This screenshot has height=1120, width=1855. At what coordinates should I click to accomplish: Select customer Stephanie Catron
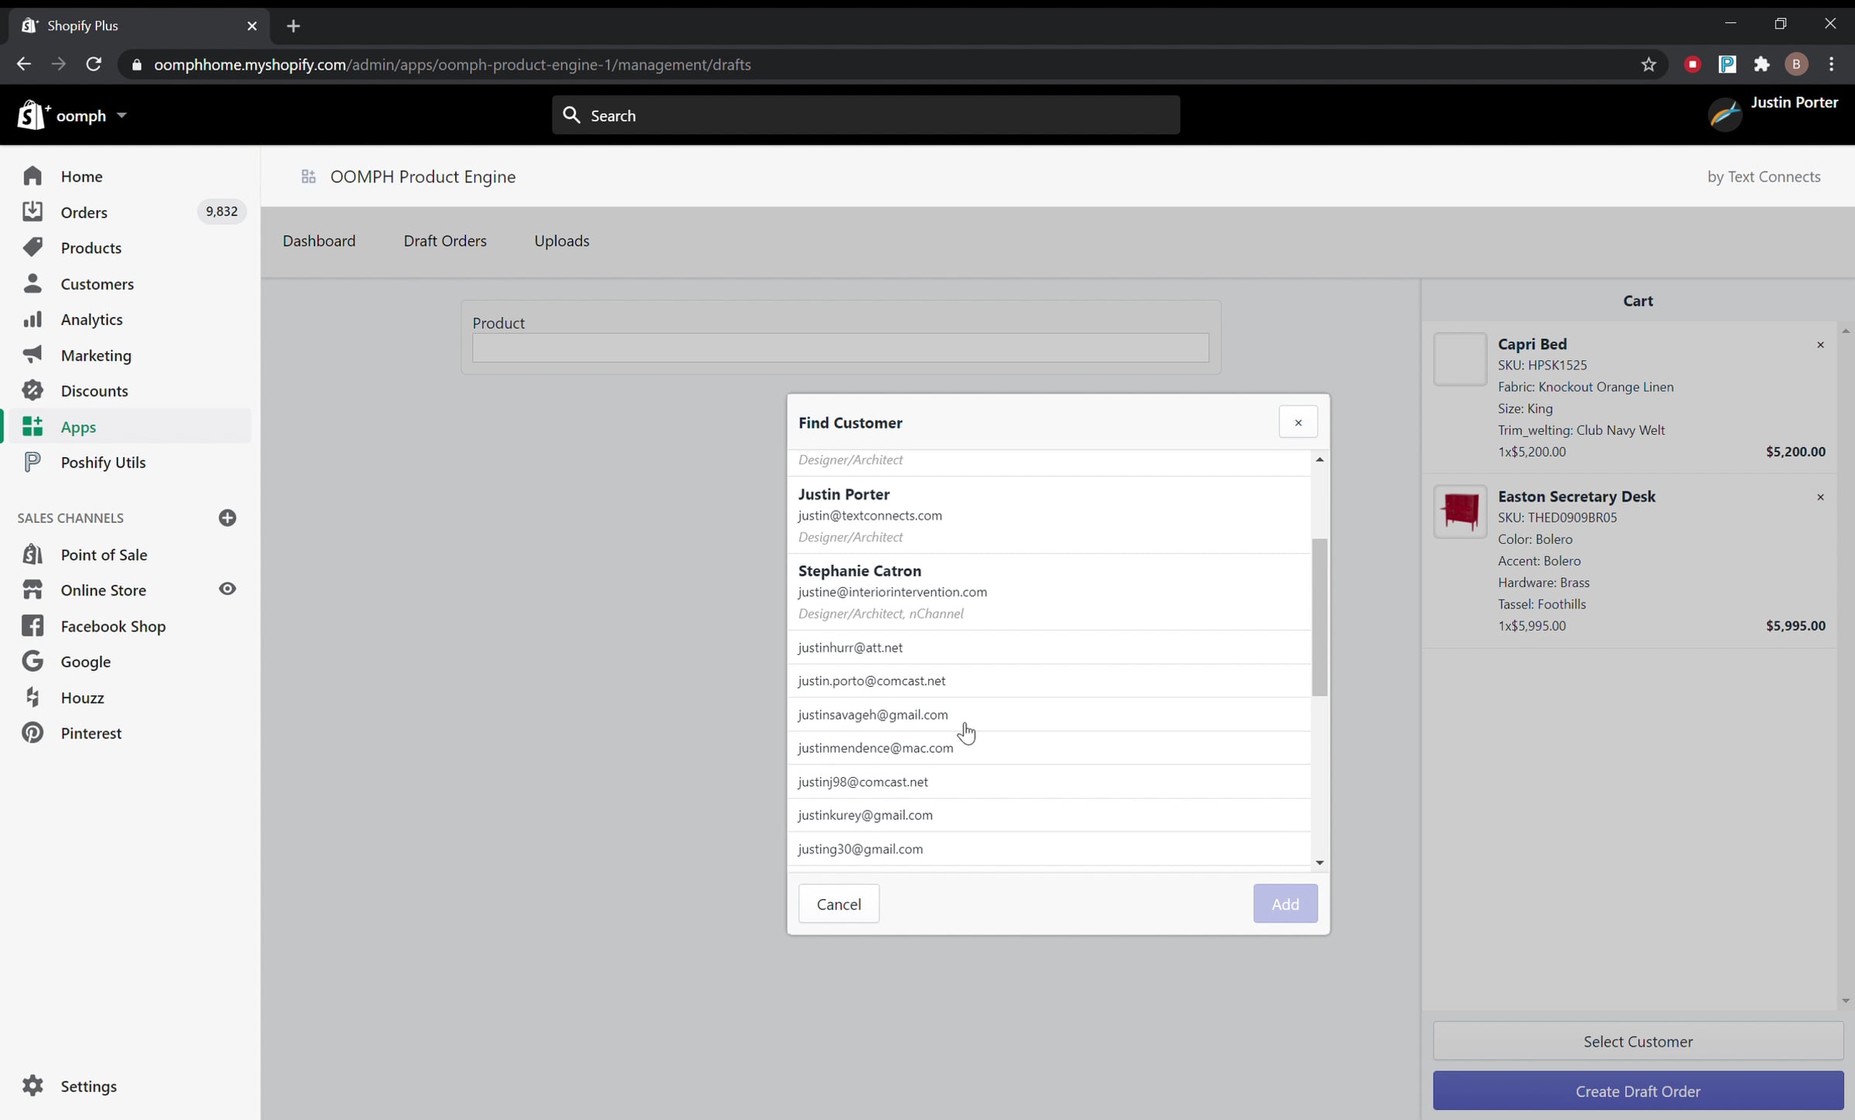[1049, 592]
